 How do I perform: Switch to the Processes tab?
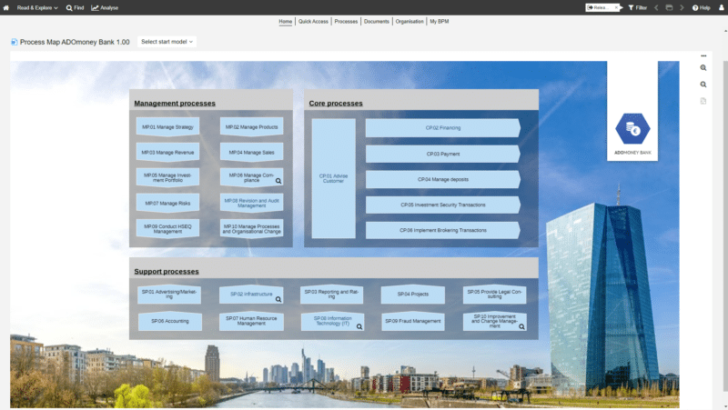tap(346, 21)
